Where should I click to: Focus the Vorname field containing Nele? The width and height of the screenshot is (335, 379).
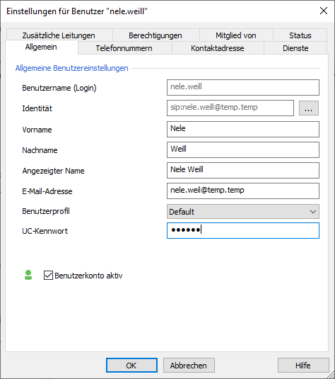tap(243, 130)
